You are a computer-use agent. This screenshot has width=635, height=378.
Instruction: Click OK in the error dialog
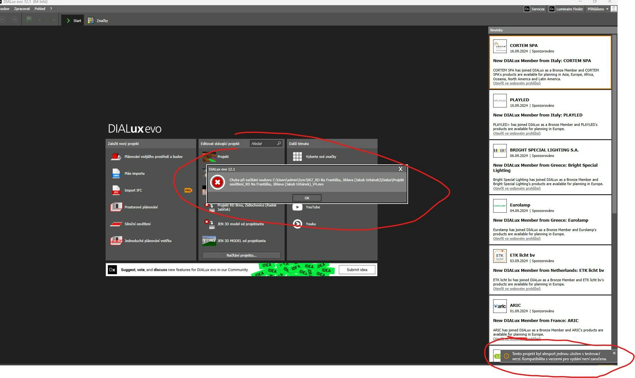click(307, 198)
